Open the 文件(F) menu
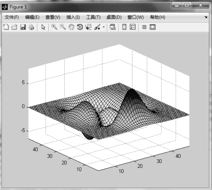212x190 pixels. point(12,17)
